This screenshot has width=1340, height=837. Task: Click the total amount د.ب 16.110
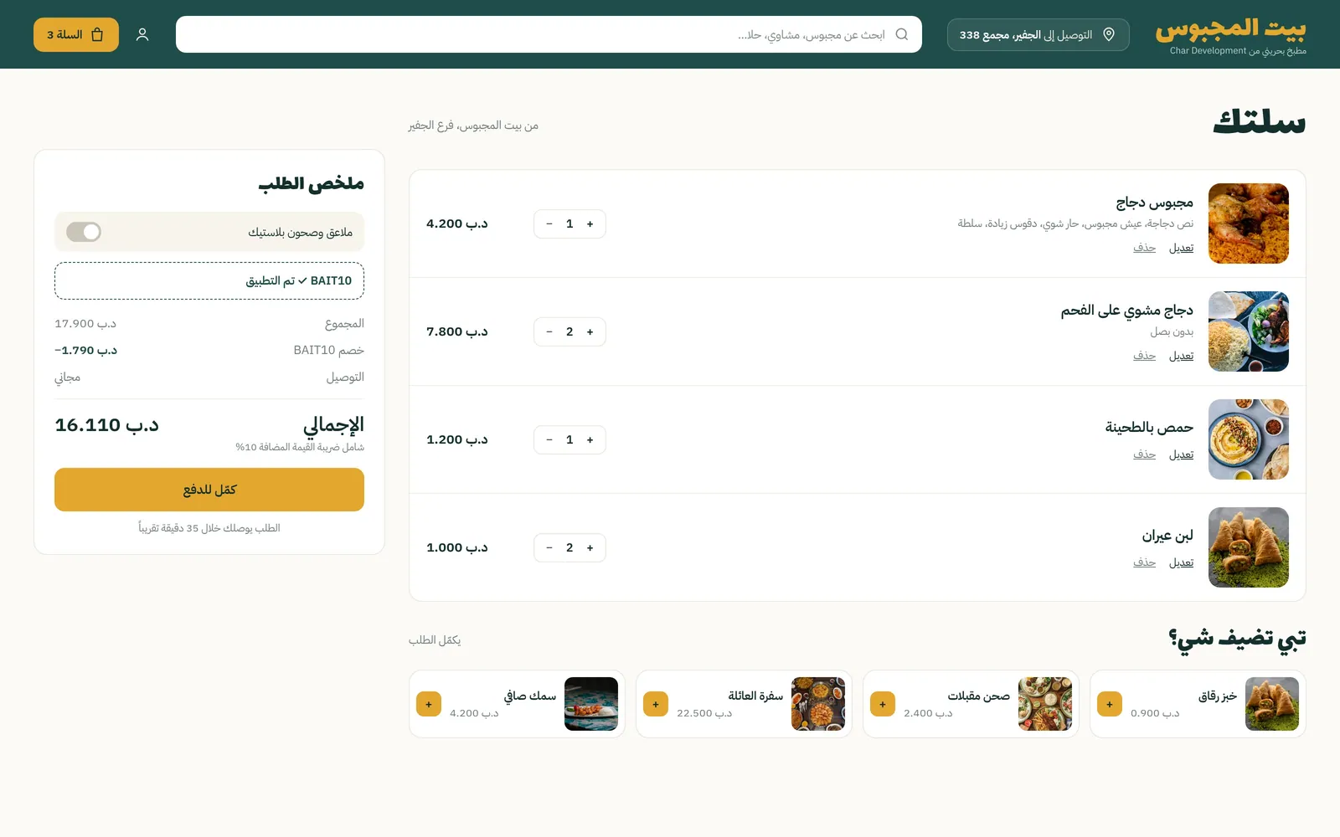[x=107, y=425]
